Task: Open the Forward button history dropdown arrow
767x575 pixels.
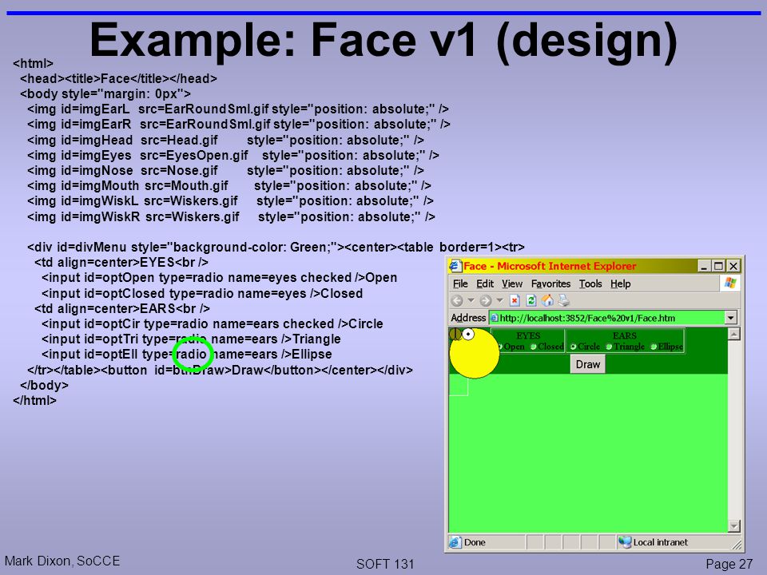Action: point(499,300)
